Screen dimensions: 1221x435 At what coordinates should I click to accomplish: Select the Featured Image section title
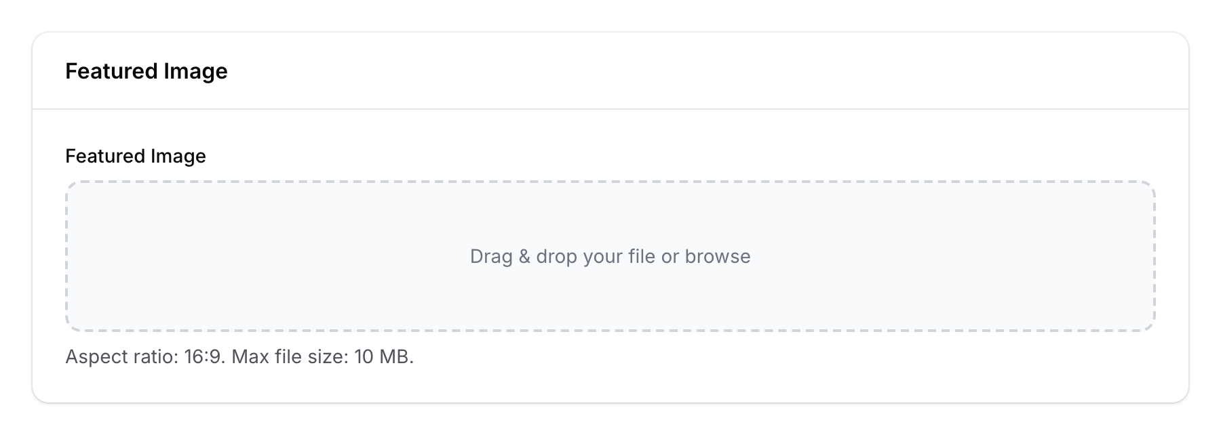tap(147, 70)
